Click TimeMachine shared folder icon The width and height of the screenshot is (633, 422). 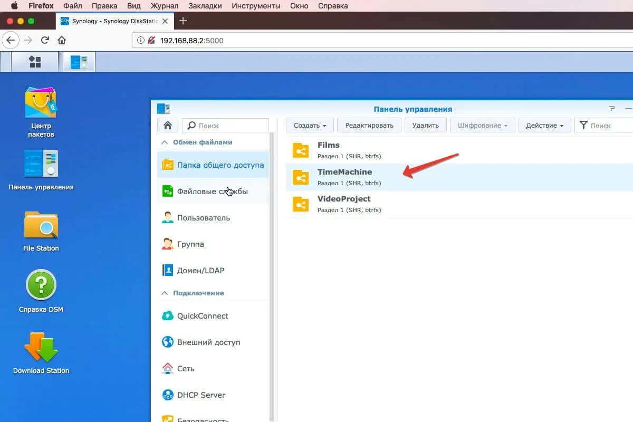tap(301, 177)
